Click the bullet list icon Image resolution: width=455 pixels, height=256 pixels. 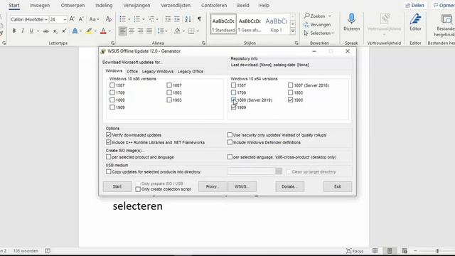pos(122,19)
